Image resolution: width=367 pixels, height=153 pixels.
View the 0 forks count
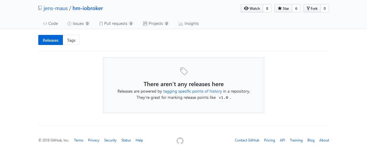(x=325, y=8)
